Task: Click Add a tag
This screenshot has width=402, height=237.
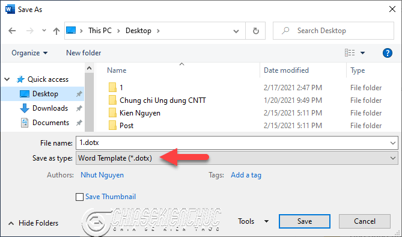Action: point(246,175)
